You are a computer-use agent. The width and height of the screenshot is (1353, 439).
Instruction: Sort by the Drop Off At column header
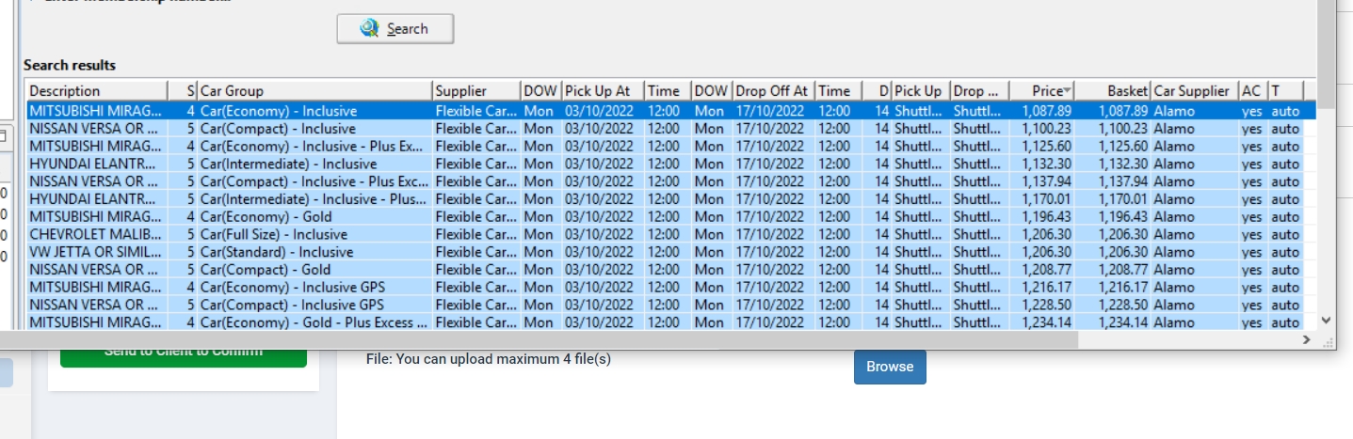click(772, 91)
